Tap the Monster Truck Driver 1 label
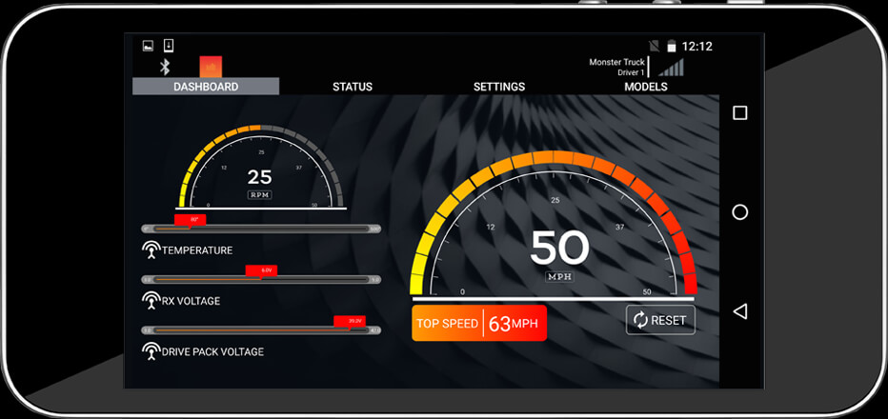Image resolution: width=888 pixels, height=419 pixels. [616, 67]
